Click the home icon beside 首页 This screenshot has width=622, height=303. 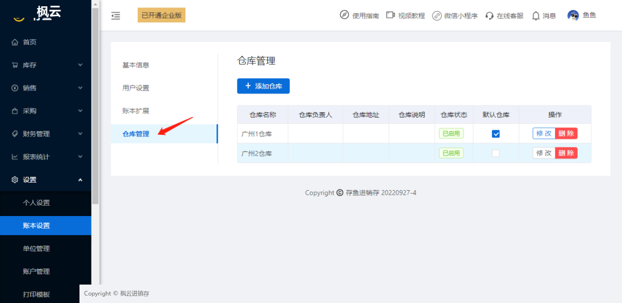coord(14,42)
